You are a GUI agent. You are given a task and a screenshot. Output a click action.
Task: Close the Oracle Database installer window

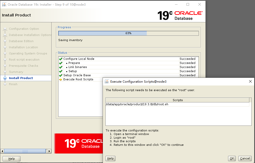click(200, 5)
